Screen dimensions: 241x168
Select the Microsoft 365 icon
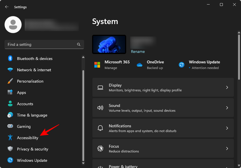pyautogui.click(x=97, y=64)
